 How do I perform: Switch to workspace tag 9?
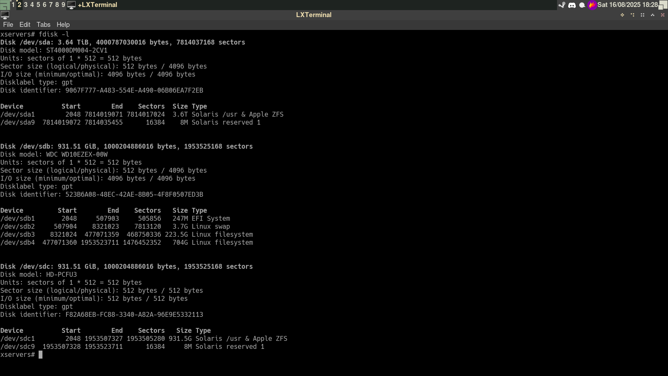click(x=63, y=5)
